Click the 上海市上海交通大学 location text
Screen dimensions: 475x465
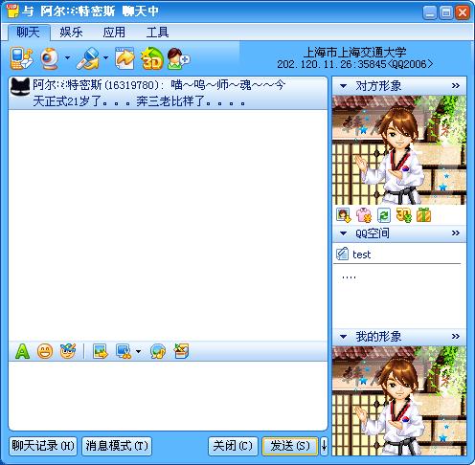tap(354, 53)
